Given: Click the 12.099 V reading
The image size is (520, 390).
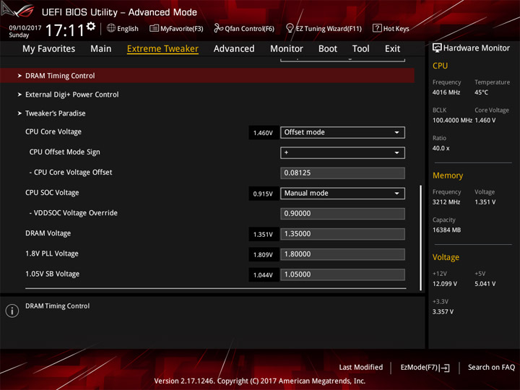Looking at the screenshot, I should (445, 284).
